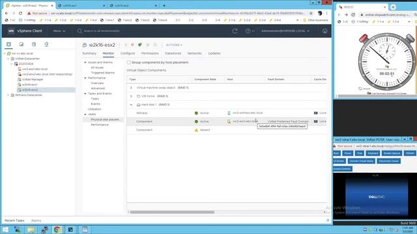Viewport: 417px width, 234px height.
Task: Switch to the Datastores tab
Action: pyautogui.click(x=173, y=53)
